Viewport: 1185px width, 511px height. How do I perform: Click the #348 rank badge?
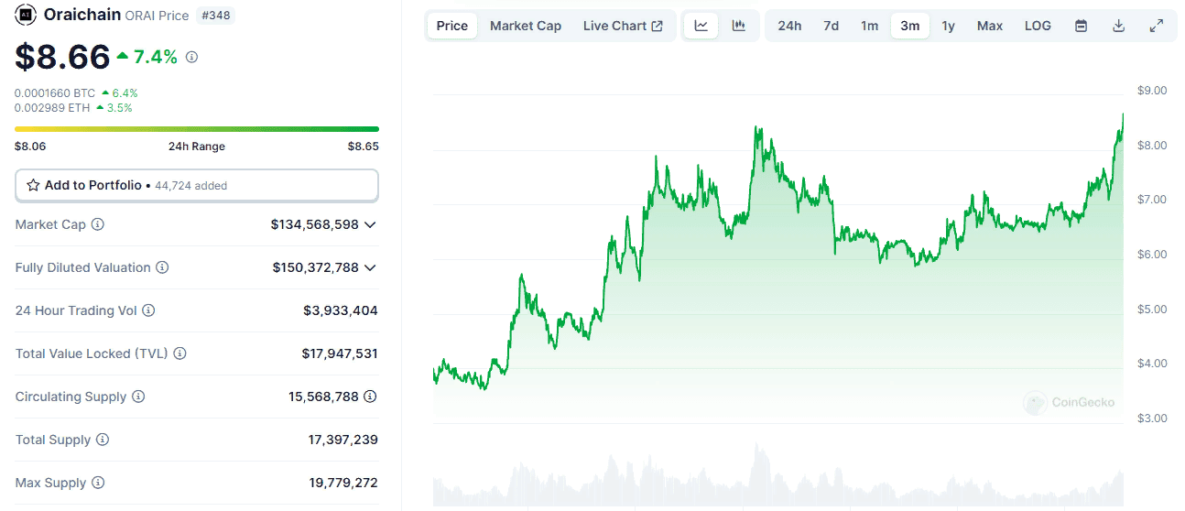tap(215, 15)
